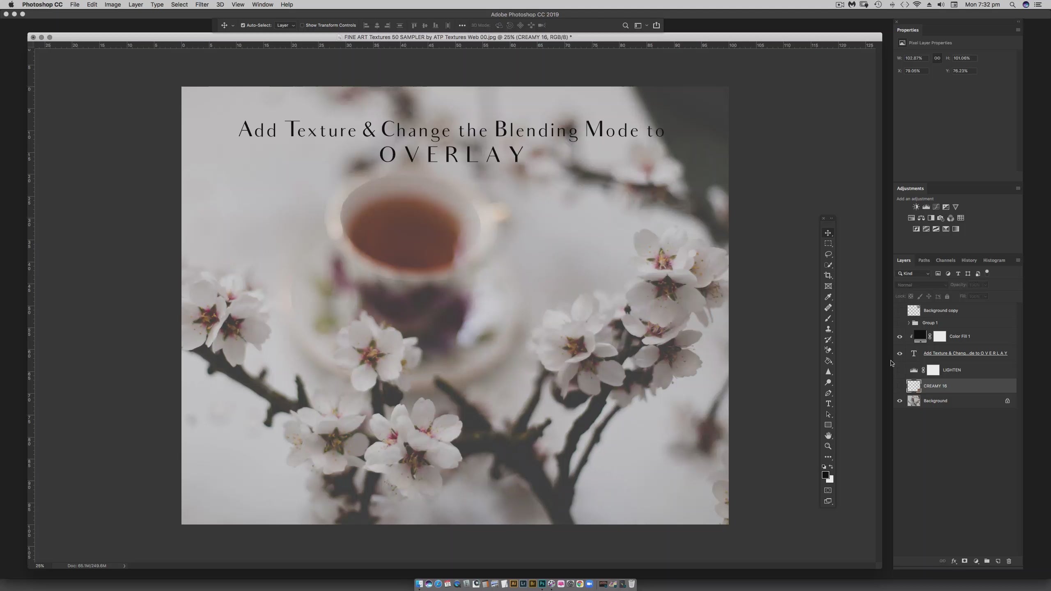Click the Delete layer trash icon
Screen dimensions: 1051x591
pyautogui.click(x=1009, y=561)
